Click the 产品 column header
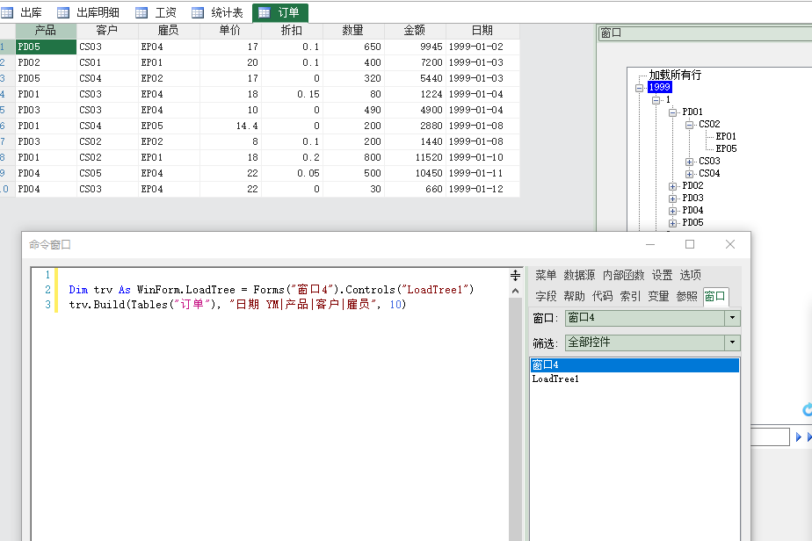The width and height of the screenshot is (812, 541). [x=46, y=31]
